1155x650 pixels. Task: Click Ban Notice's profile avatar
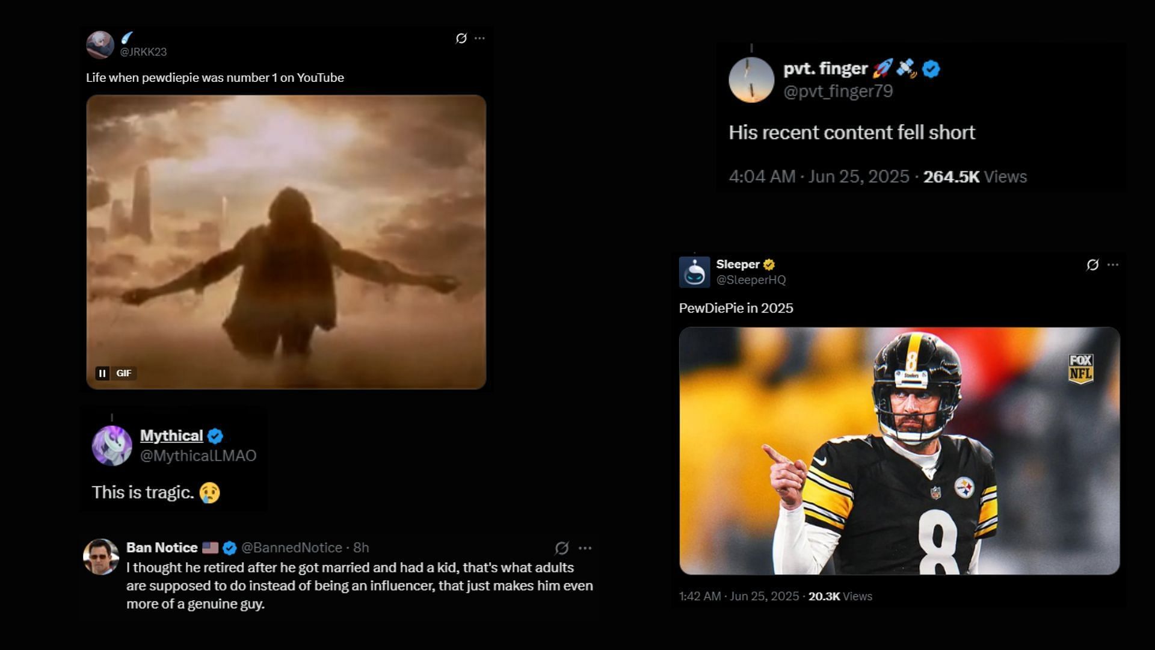[x=100, y=557]
